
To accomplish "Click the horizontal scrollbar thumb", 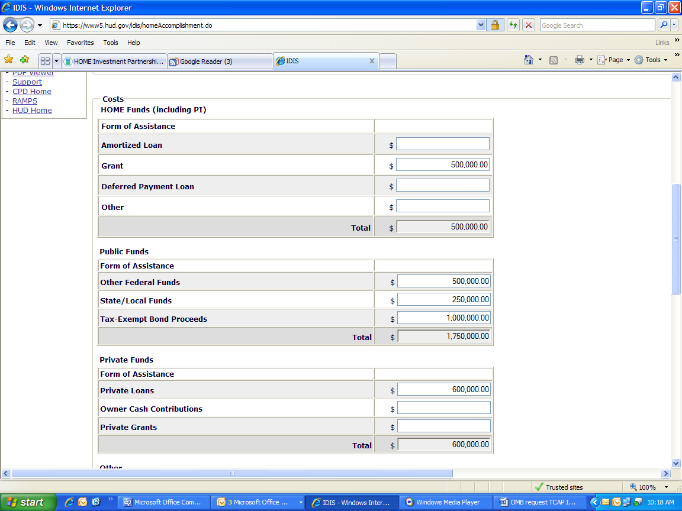I will 232,473.
